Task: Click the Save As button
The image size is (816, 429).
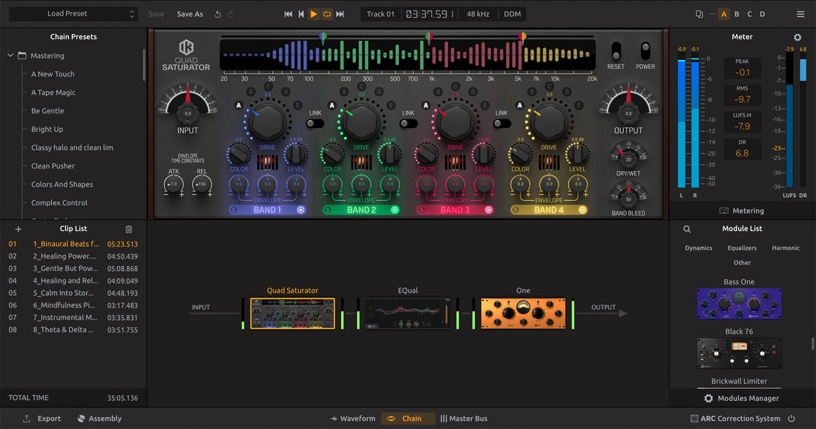Action: pos(190,14)
